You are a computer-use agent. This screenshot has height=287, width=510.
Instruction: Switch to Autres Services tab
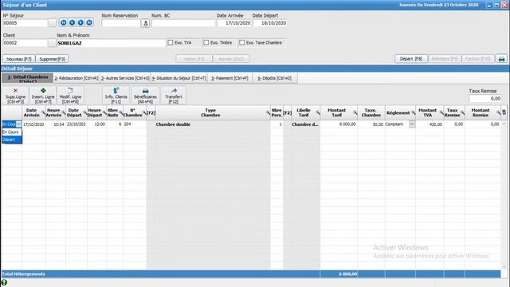point(125,78)
